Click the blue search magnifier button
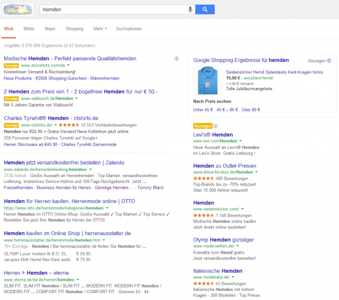The width and height of the screenshot is (339, 300). [205, 10]
